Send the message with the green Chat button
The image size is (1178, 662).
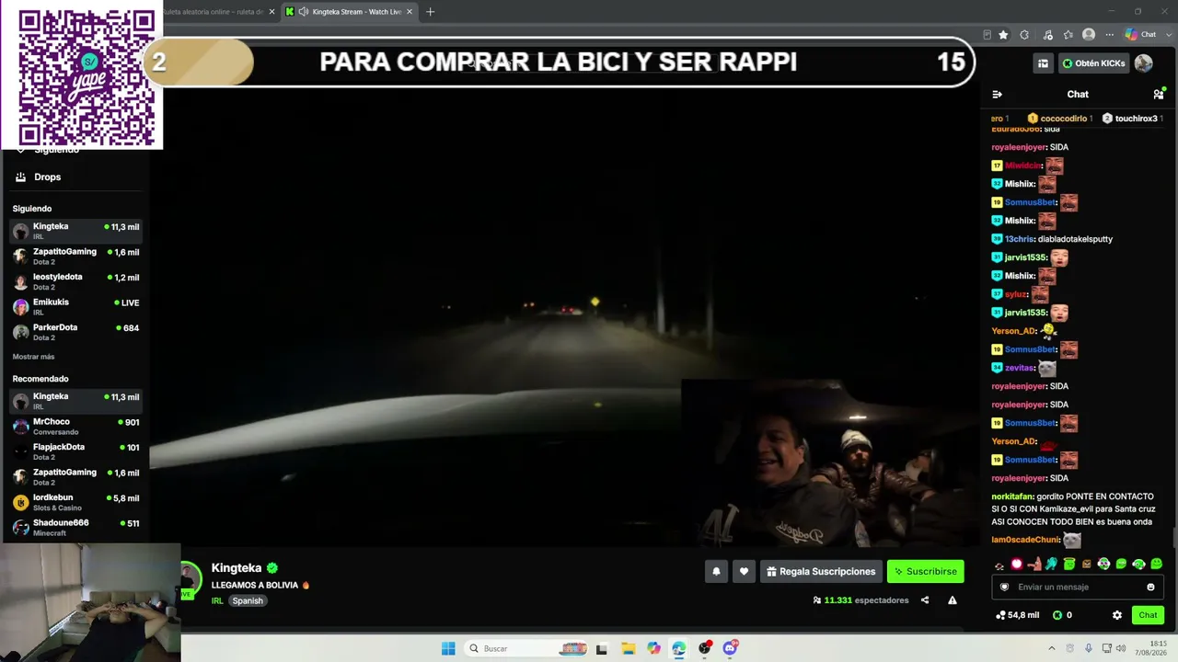(x=1149, y=615)
